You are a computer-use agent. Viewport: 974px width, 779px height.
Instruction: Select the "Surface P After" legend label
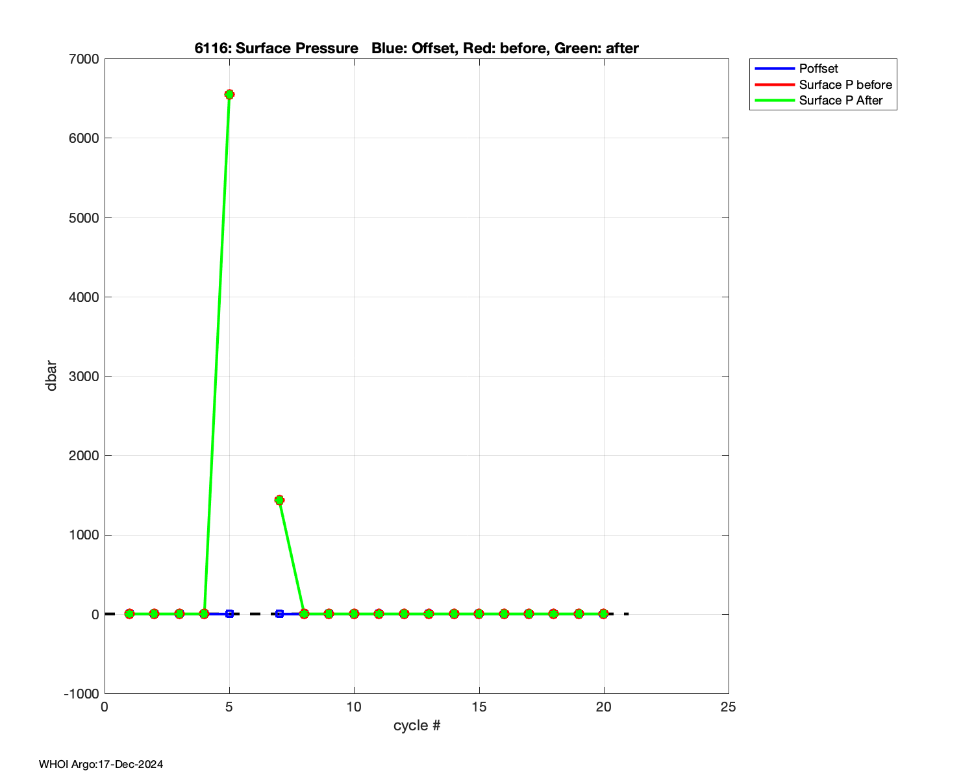click(840, 101)
